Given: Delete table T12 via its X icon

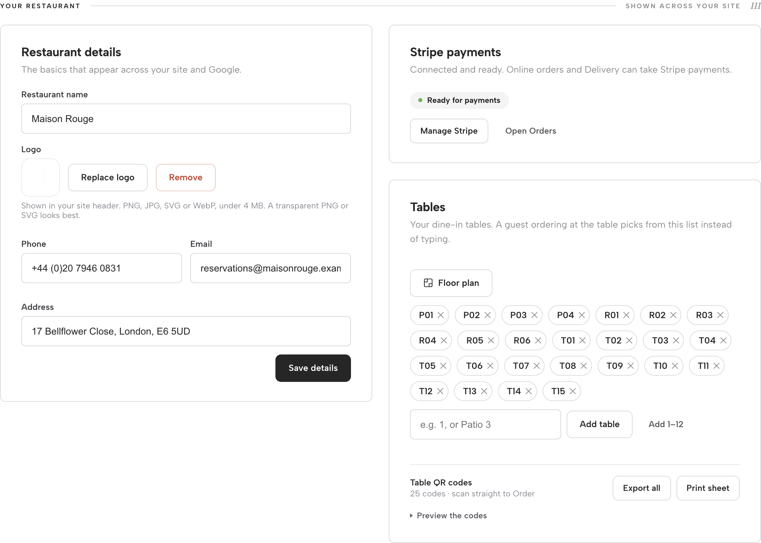Looking at the screenshot, I should pos(440,391).
